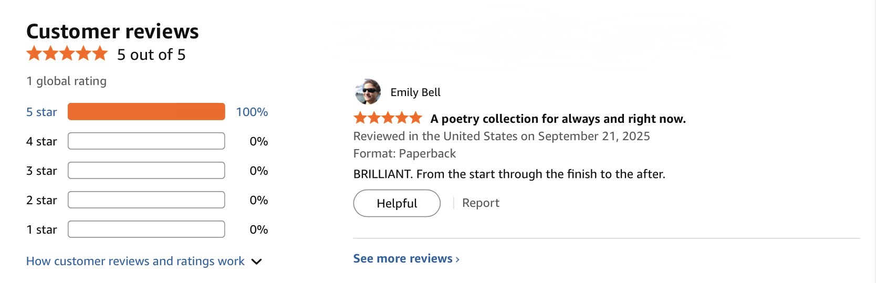Click the 100% percentage link

(x=252, y=112)
